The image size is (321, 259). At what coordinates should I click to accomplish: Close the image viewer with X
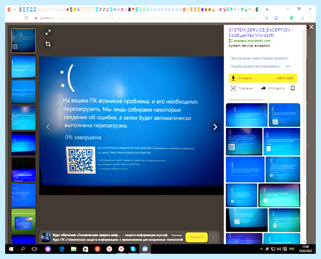tap(311, 27)
